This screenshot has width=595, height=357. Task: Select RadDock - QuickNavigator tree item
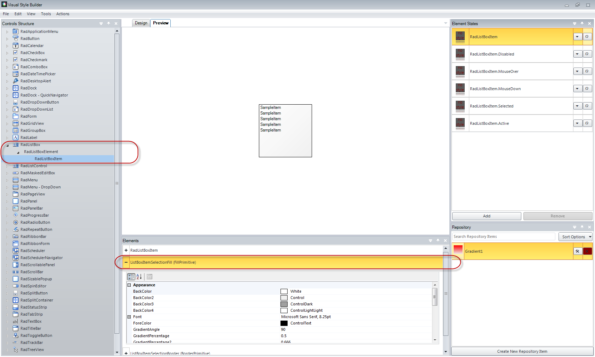[x=44, y=95]
